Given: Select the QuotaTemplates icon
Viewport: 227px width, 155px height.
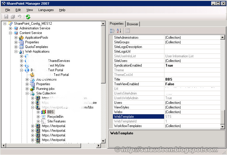Looking at the screenshot, I should tap(21, 47).
